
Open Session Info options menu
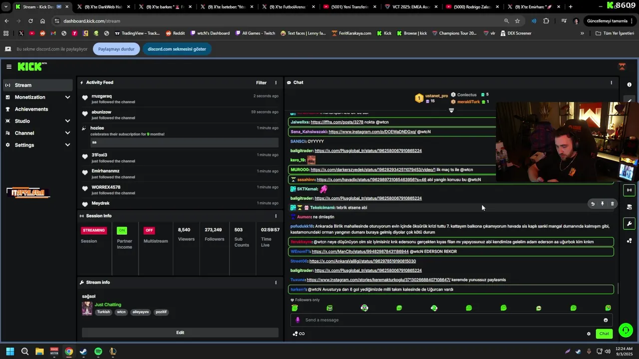[276, 216]
